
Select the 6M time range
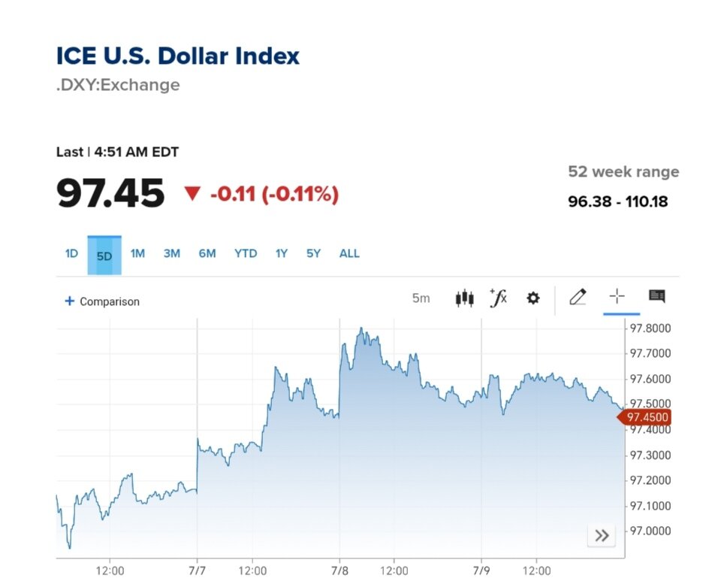207,254
